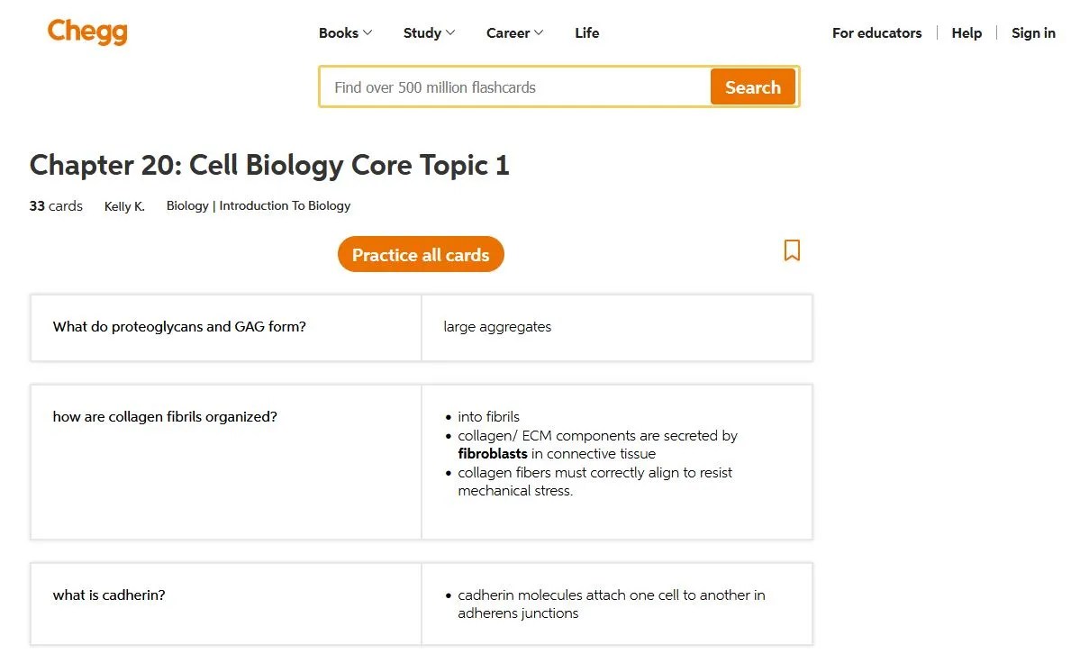Click the large aggregates answer panel

click(617, 327)
